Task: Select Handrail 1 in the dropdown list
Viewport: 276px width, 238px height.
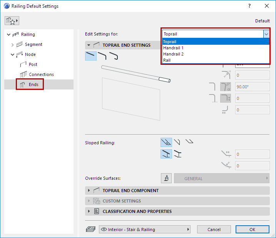Action: (216, 48)
